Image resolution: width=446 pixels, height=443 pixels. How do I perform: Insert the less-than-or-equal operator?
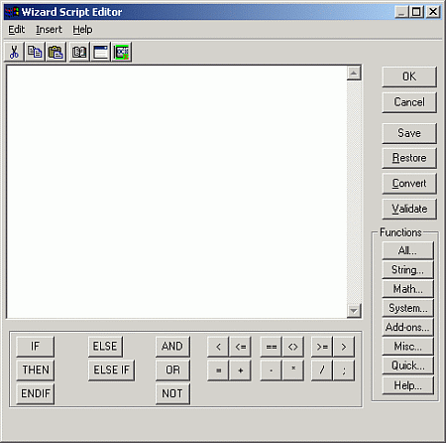coord(240,347)
